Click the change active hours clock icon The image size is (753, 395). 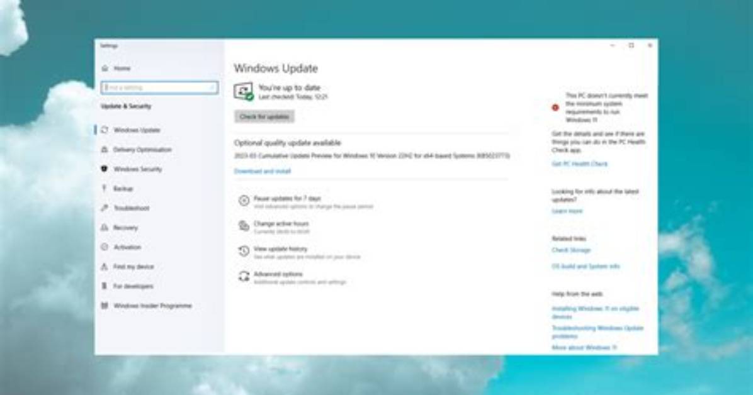pos(244,226)
